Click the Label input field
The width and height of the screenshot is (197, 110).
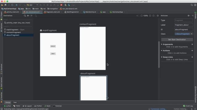pos(183,25)
